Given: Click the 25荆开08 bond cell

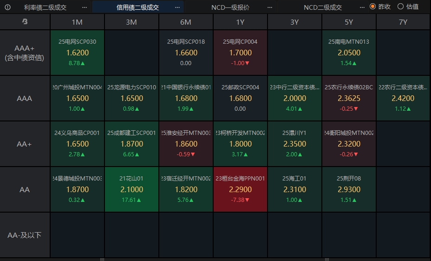Looking at the screenshot, I should (349, 189).
